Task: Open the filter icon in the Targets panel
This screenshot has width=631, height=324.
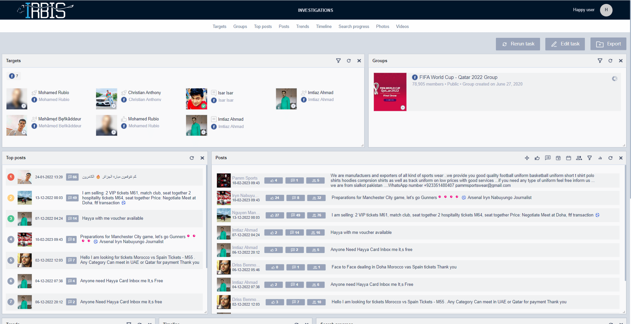Action: [x=338, y=61]
